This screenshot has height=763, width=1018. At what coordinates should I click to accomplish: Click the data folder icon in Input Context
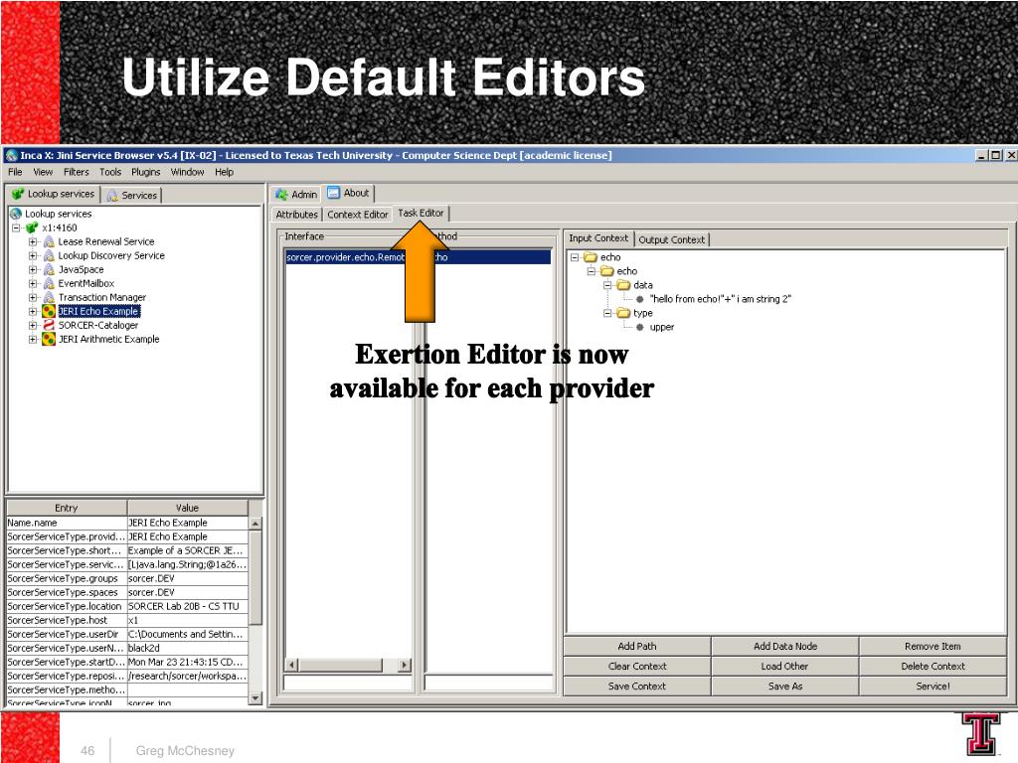tap(623, 285)
